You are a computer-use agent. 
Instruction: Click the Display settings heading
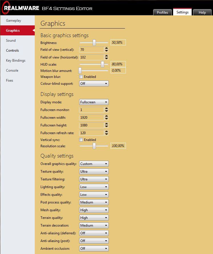[x=57, y=94]
